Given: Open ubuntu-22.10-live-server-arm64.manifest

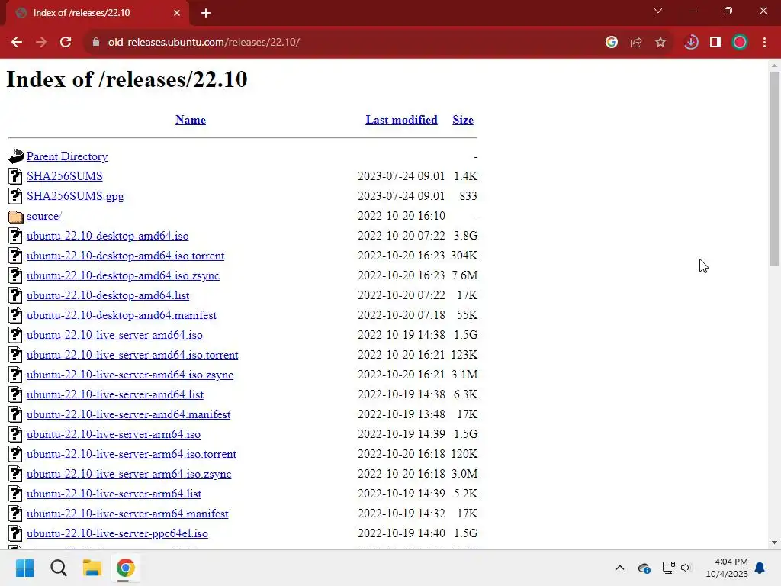Looking at the screenshot, I should pyautogui.click(x=127, y=514).
